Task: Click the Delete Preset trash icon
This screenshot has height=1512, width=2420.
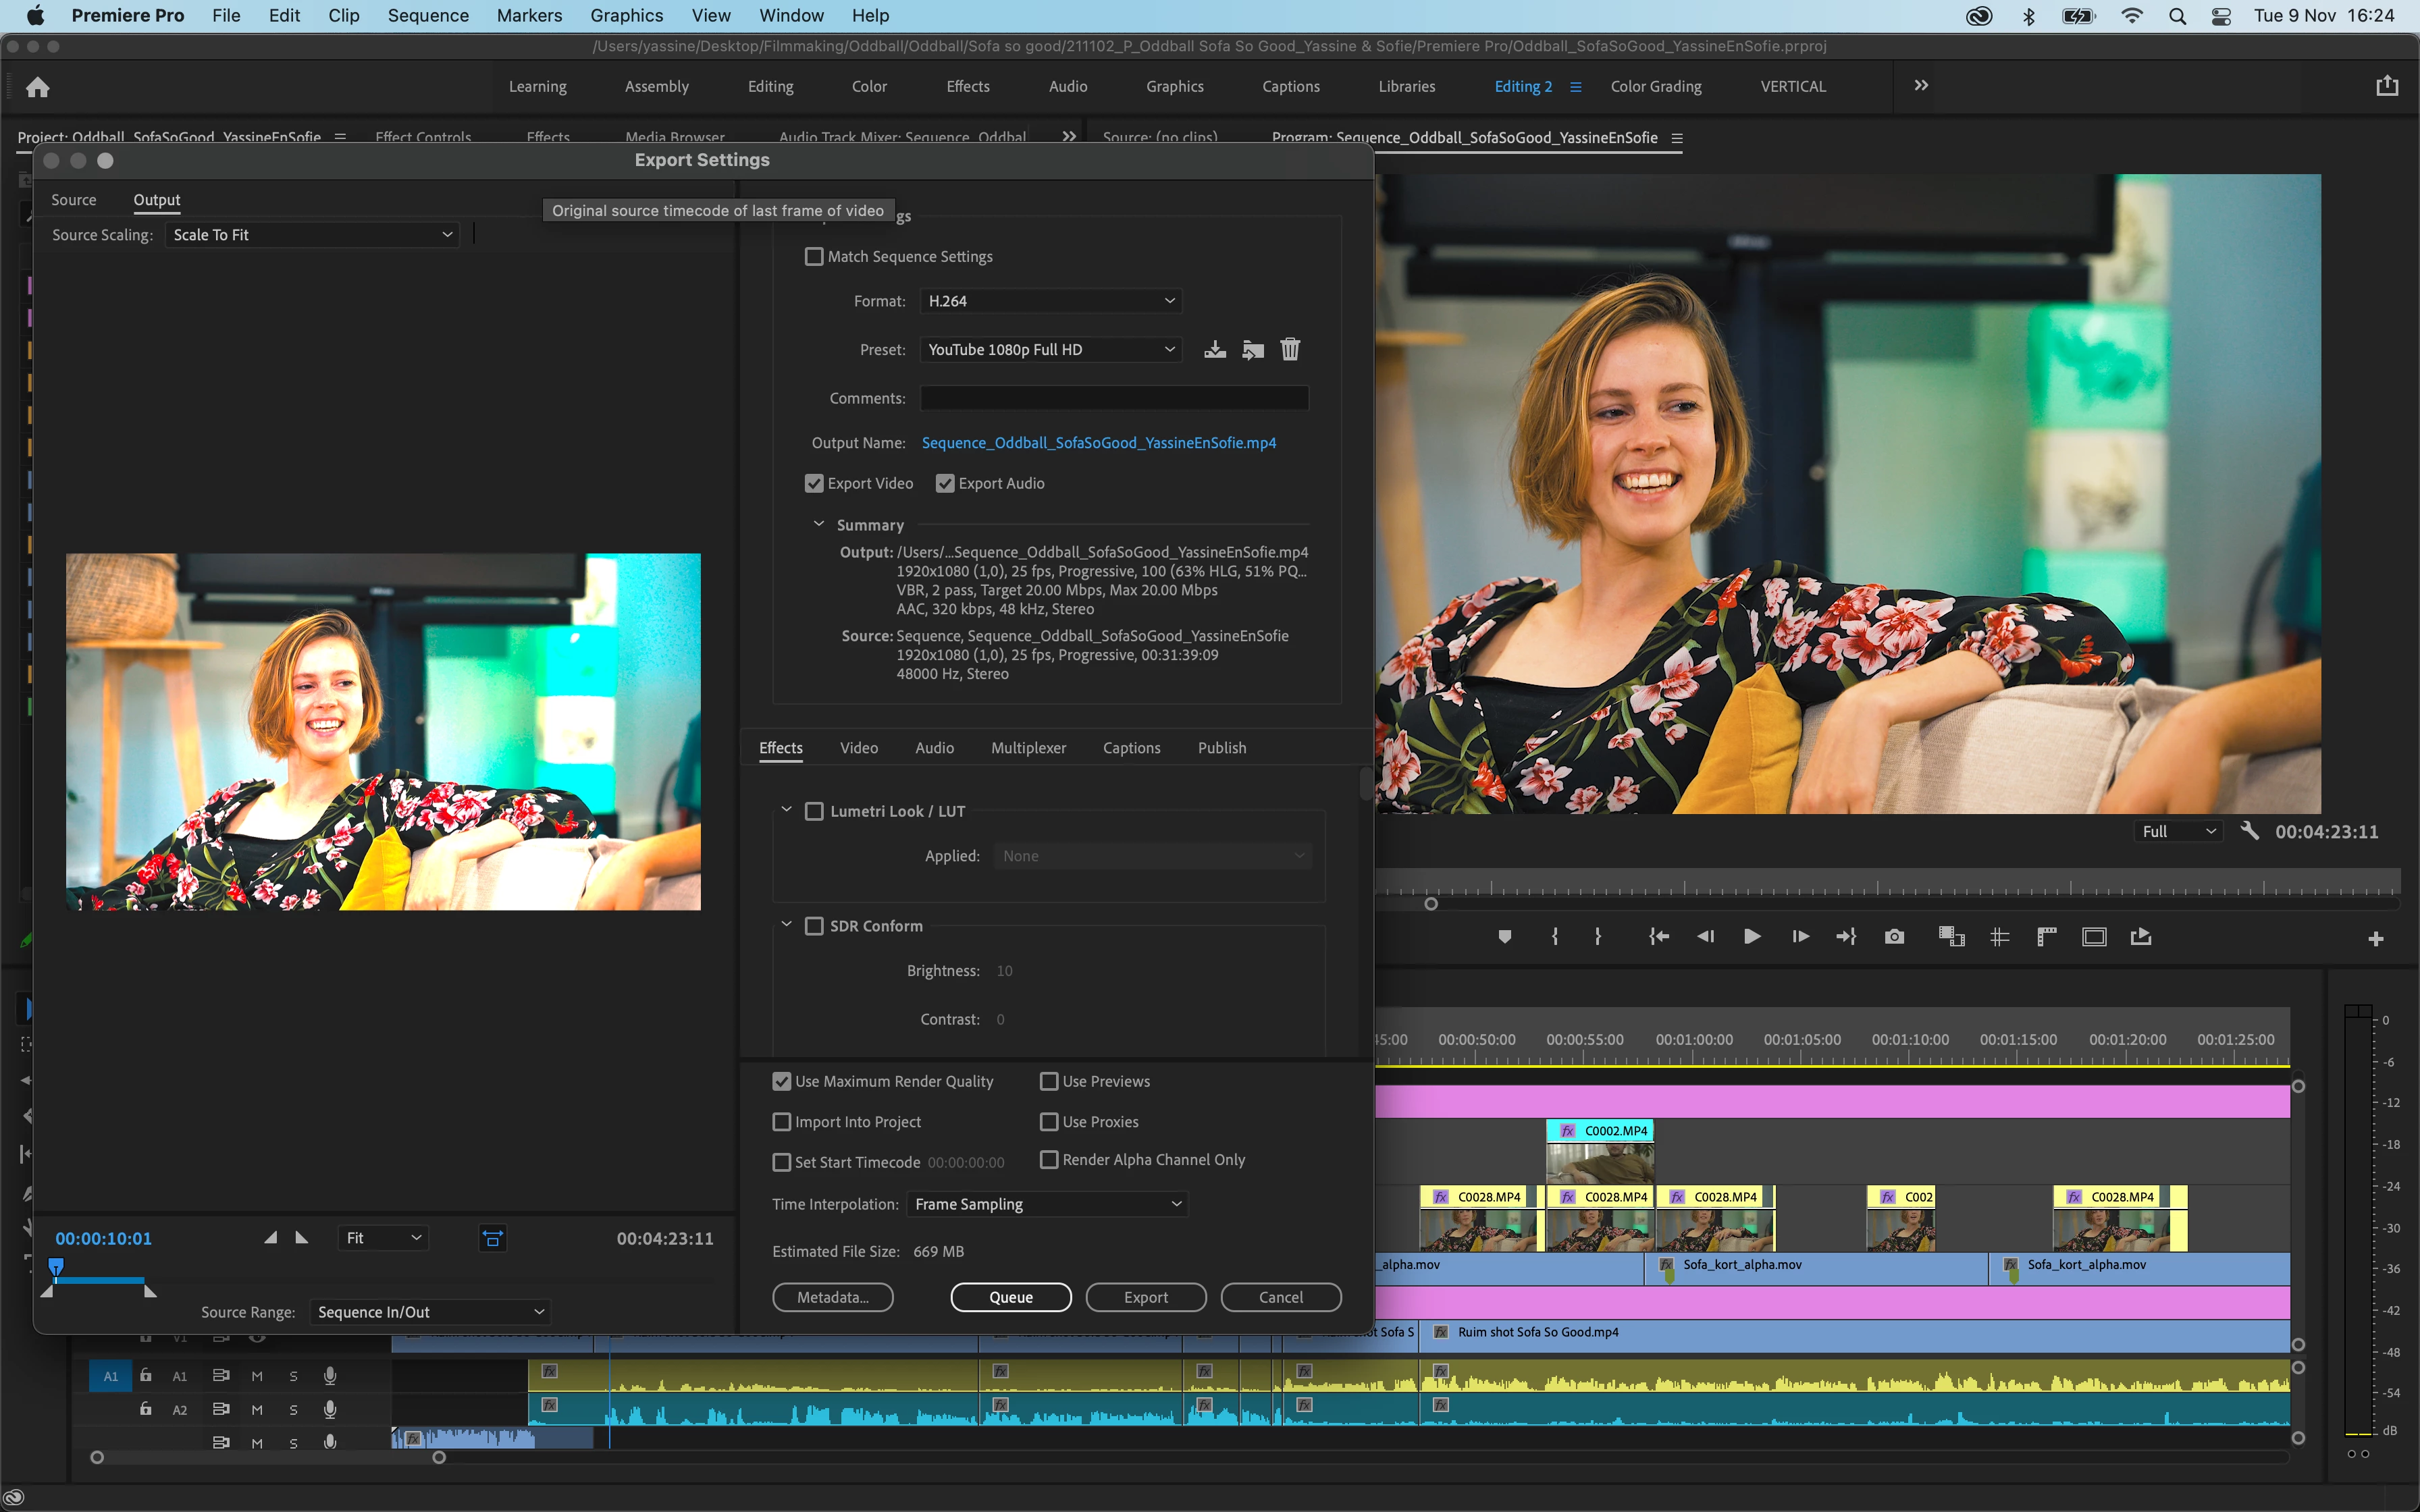Action: tap(1290, 349)
